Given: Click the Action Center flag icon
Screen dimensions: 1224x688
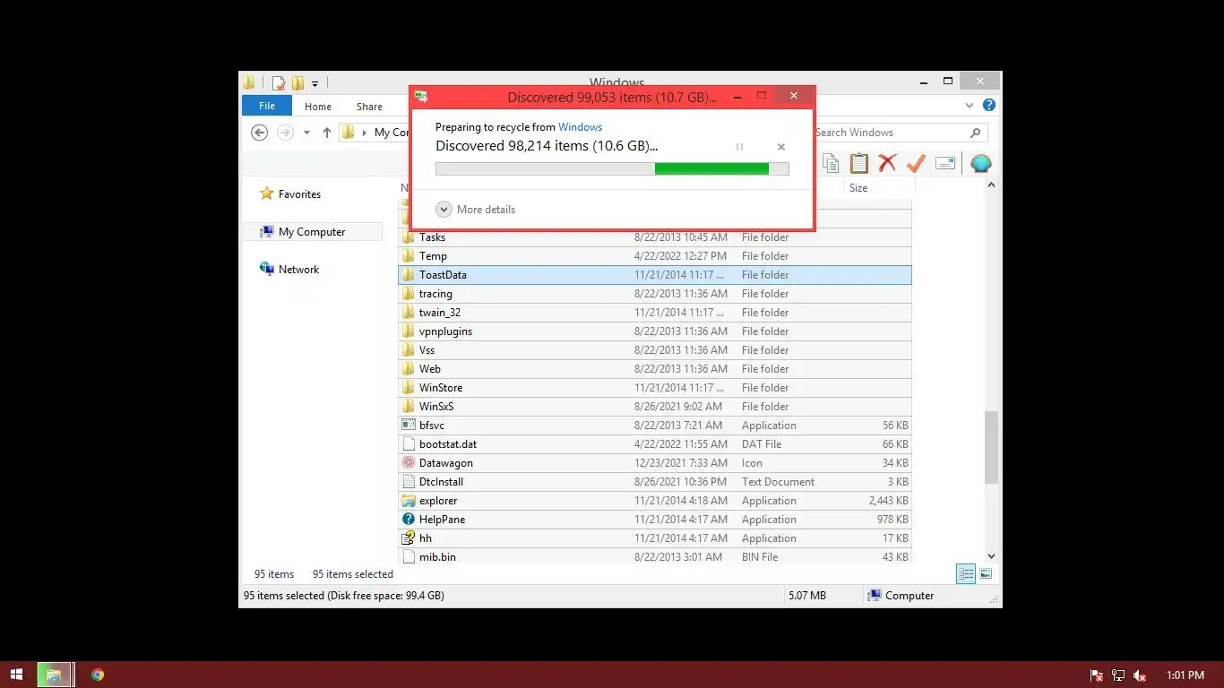Looking at the screenshot, I should [1097, 675].
